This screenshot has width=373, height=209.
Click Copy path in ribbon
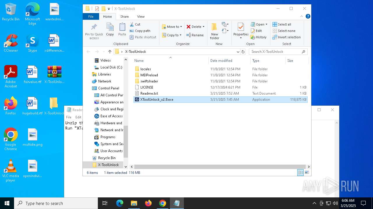(x=140, y=31)
